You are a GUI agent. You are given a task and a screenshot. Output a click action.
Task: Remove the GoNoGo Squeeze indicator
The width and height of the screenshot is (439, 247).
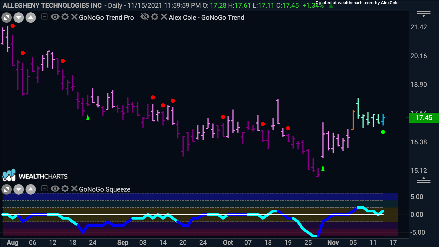pyautogui.click(x=74, y=189)
